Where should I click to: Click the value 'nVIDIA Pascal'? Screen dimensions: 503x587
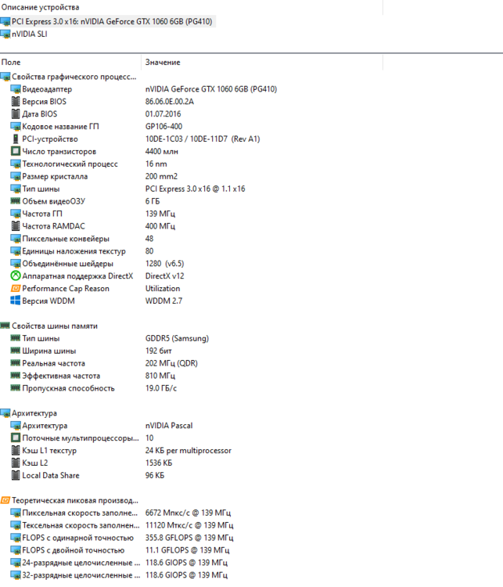169,426
